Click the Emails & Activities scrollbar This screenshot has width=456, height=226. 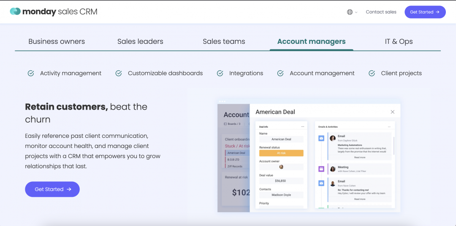tap(394, 146)
